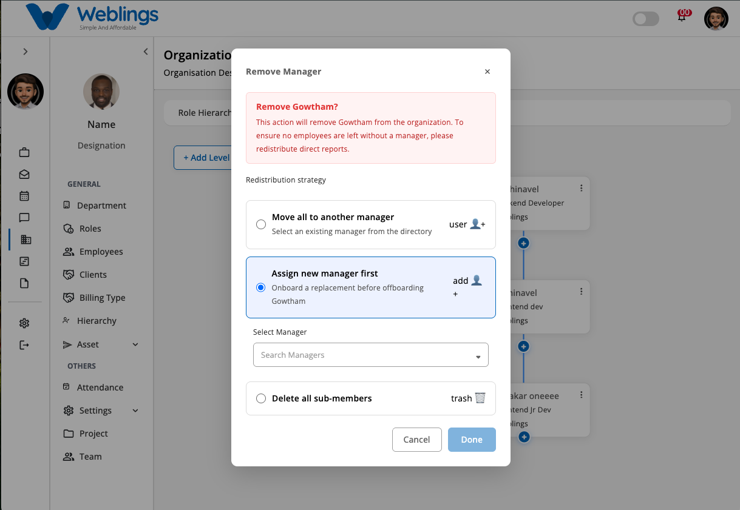Click the plus node below the Jr Dev card
The height and width of the screenshot is (510, 740).
(x=524, y=437)
